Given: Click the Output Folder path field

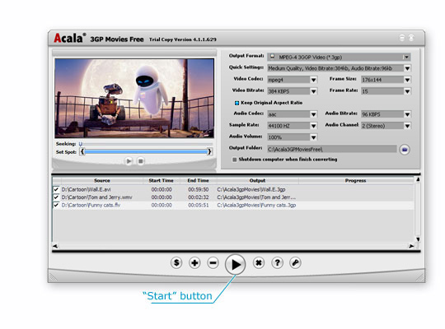Looking at the screenshot, I should pos(332,149).
